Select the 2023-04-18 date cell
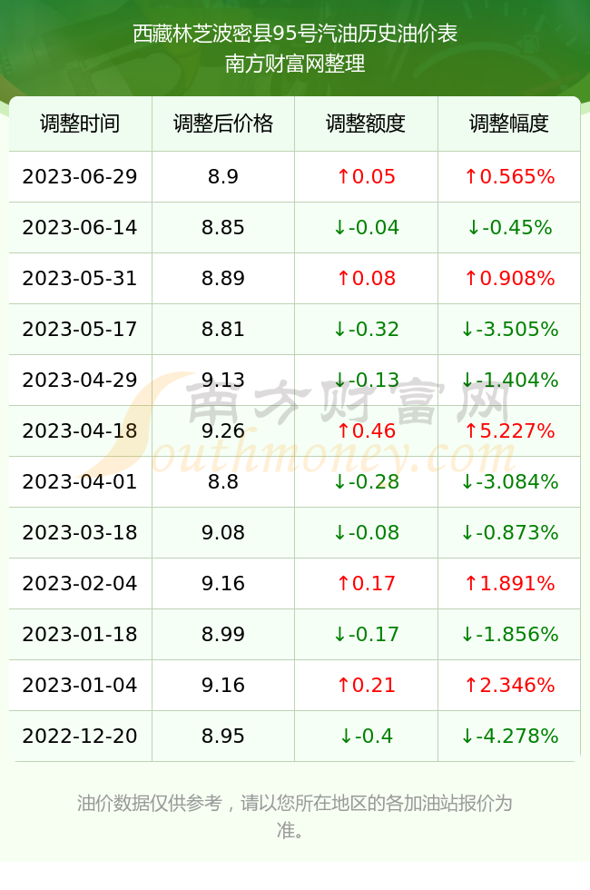The height and width of the screenshot is (890, 590). point(80,430)
